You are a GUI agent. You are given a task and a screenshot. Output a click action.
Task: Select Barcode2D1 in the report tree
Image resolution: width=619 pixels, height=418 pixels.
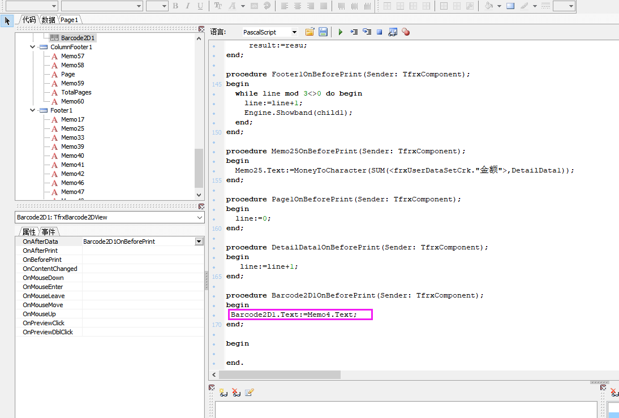point(78,38)
